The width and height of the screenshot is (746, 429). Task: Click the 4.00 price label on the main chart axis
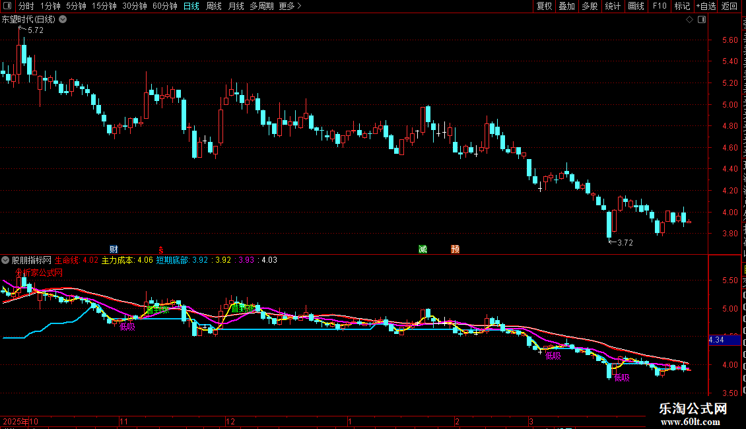coord(729,212)
